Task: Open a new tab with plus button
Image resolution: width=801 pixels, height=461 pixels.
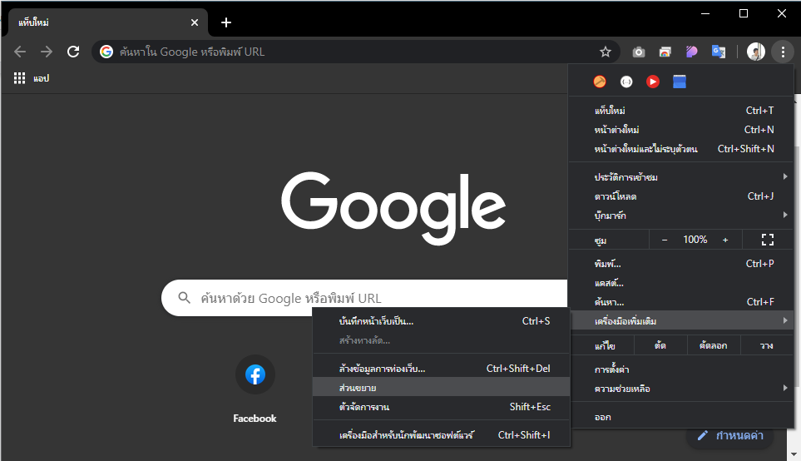Action: tap(226, 22)
